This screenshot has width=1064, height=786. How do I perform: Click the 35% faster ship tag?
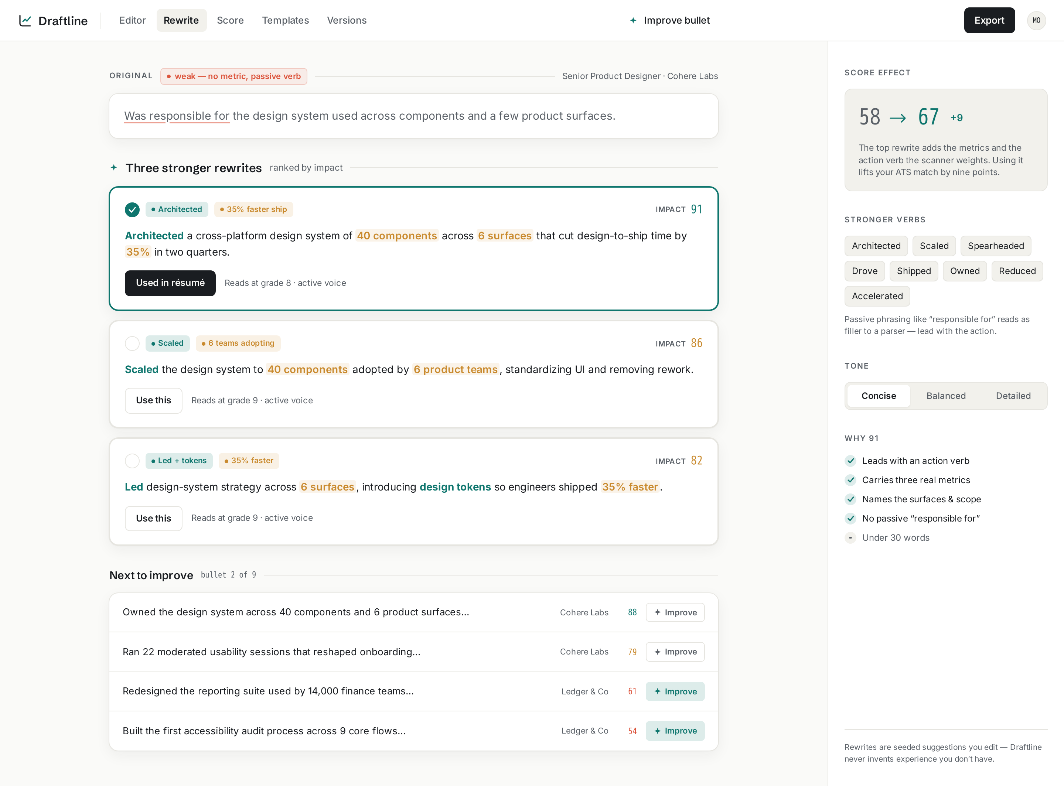[x=254, y=209]
